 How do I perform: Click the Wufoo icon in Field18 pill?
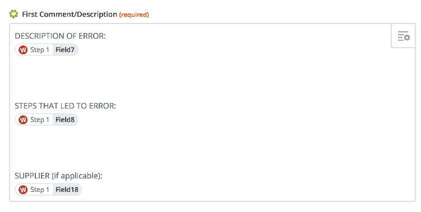[23, 190]
